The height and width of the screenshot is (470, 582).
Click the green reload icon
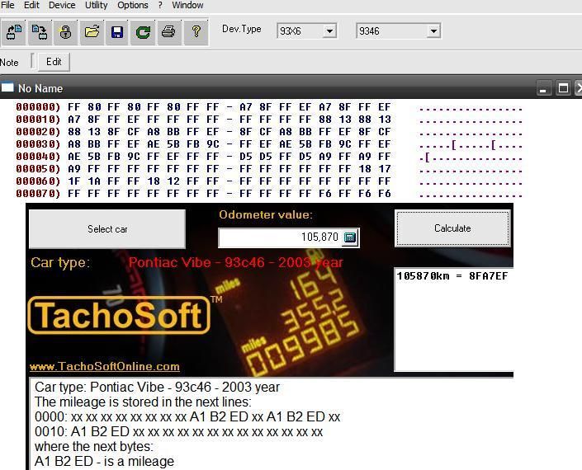(x=143, y=32)
